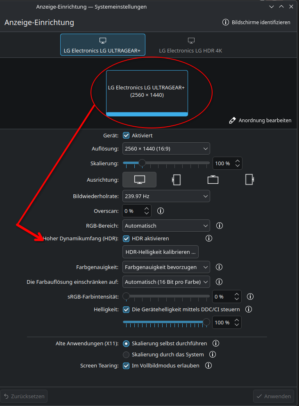Show info for Skalierung durch das System

(x=212, y=354)
